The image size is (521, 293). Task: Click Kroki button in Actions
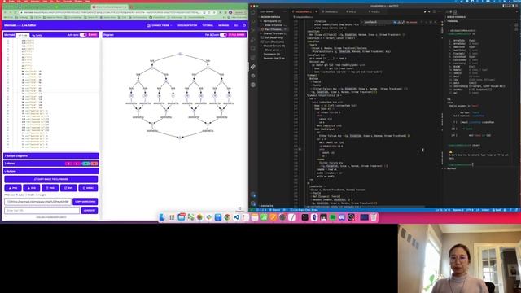88,188
